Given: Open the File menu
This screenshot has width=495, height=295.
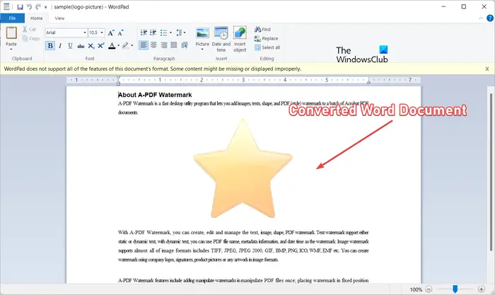Looking at the screenshot, I should point(12,18).
